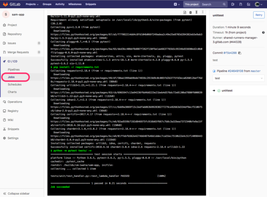Open sidebar Snippets with scissors icon
267x197 pixels.
click(x=13, y=129)
